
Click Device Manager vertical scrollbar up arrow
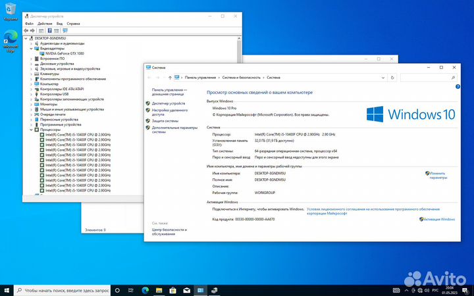coord(239,39)
